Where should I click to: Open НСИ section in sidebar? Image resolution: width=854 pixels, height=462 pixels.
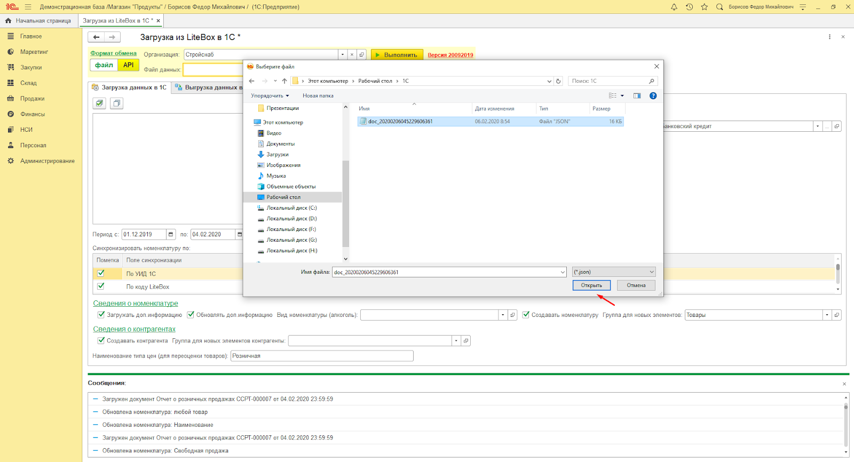point(26,129)
